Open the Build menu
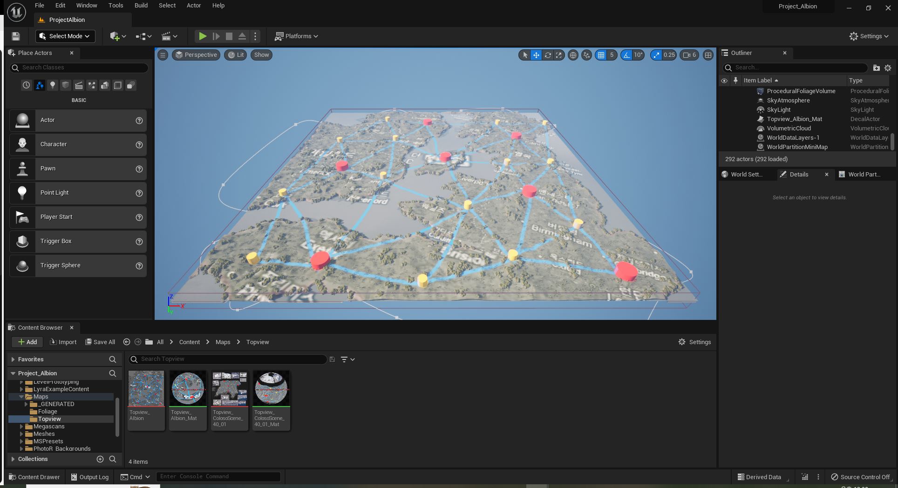The height and width of the screenshot is (488, 898). click(x=141, y=6)
